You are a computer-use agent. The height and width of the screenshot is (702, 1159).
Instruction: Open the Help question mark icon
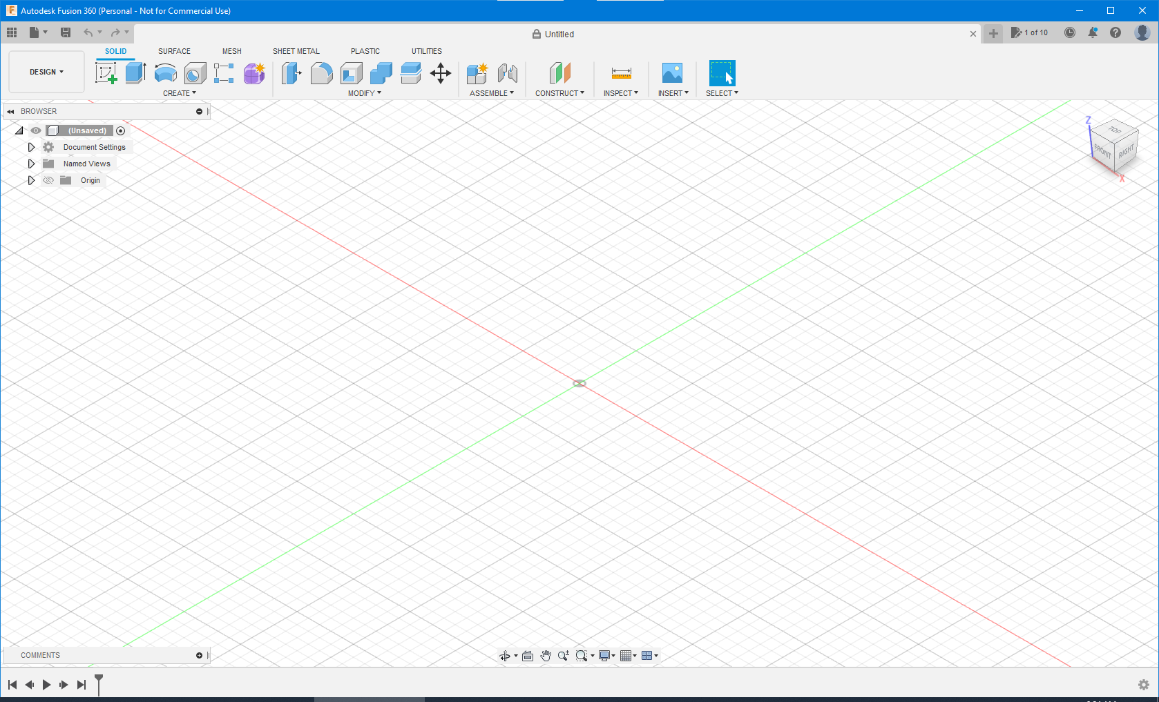[1115, 32]
